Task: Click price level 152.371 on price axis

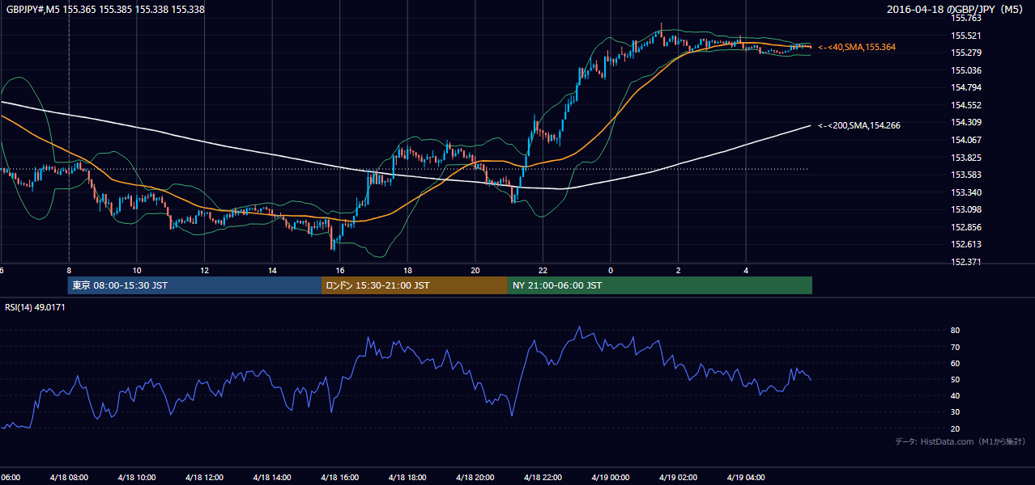Action: pos(966,263)
